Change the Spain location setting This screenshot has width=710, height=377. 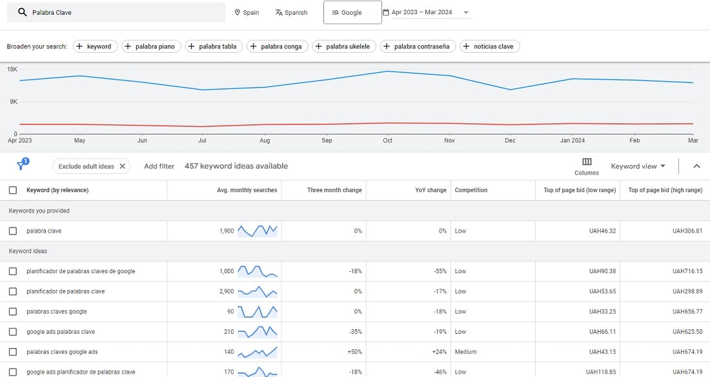[247, 13]
